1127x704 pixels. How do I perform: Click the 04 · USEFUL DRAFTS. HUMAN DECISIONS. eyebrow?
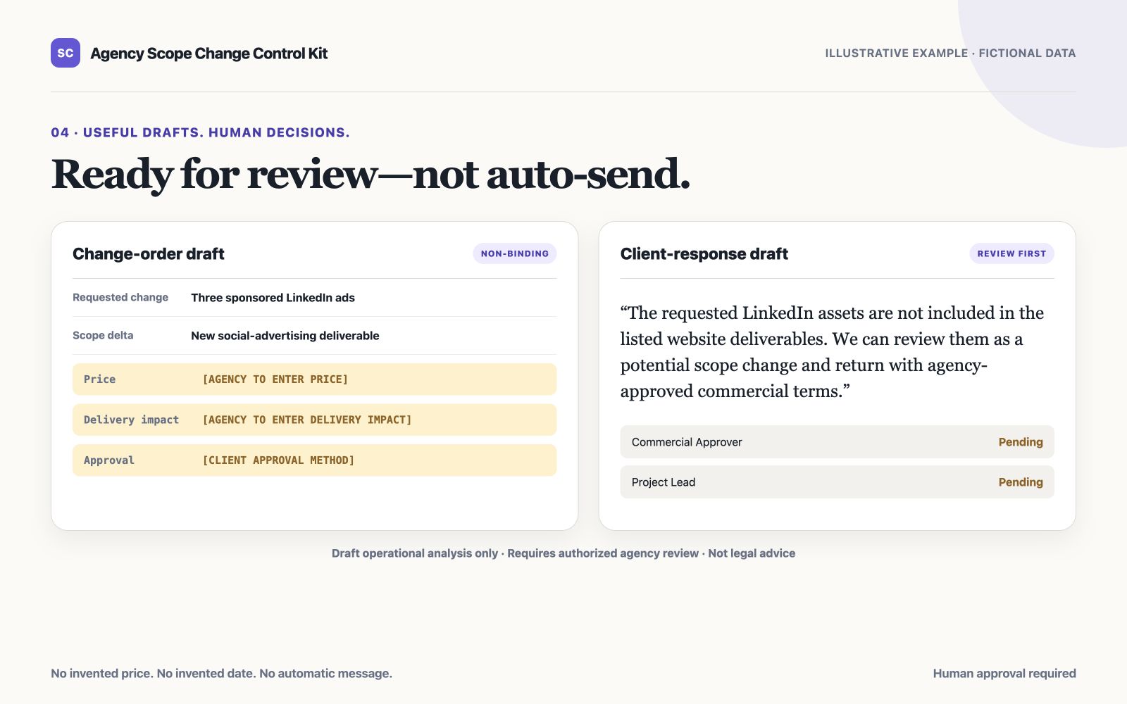pyautogui.click(x=200, y=132)
